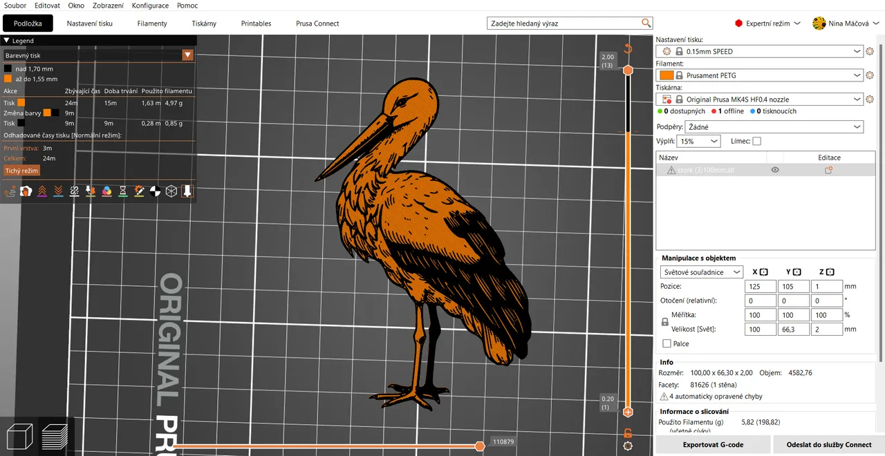Toggle travel moves visibility in the legend toolbar
Viewport: 885px width, 456px height.
coord(10,191)
